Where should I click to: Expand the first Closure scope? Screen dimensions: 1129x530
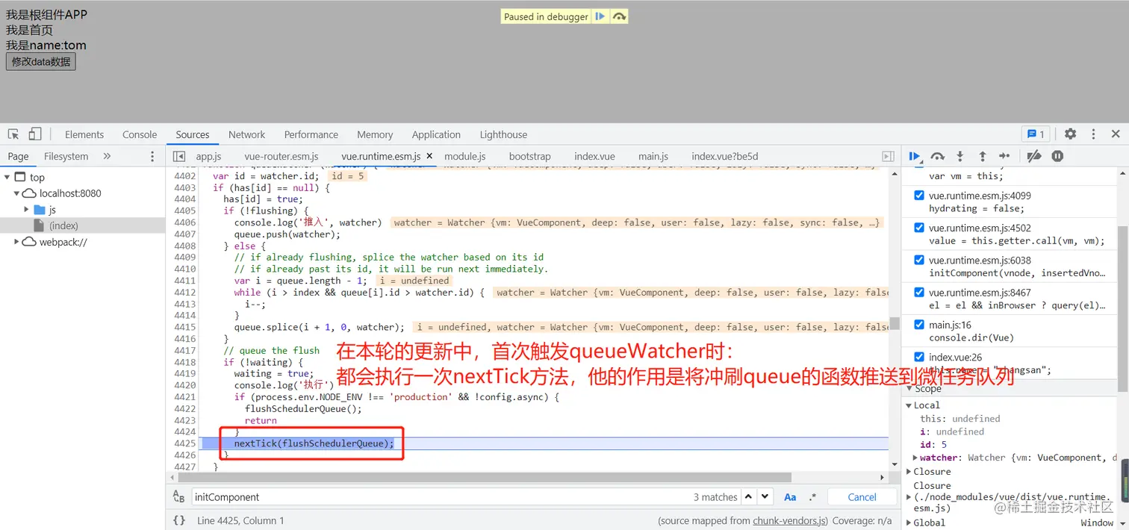point(909,472)
